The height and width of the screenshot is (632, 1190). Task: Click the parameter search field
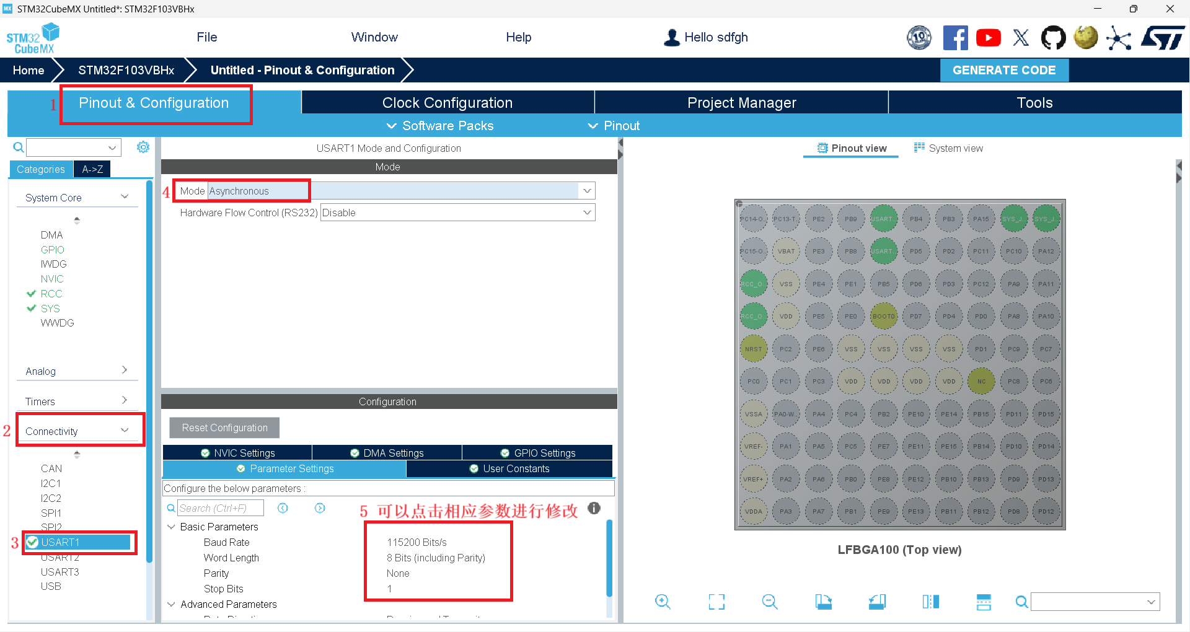click(x=220, y=508)
